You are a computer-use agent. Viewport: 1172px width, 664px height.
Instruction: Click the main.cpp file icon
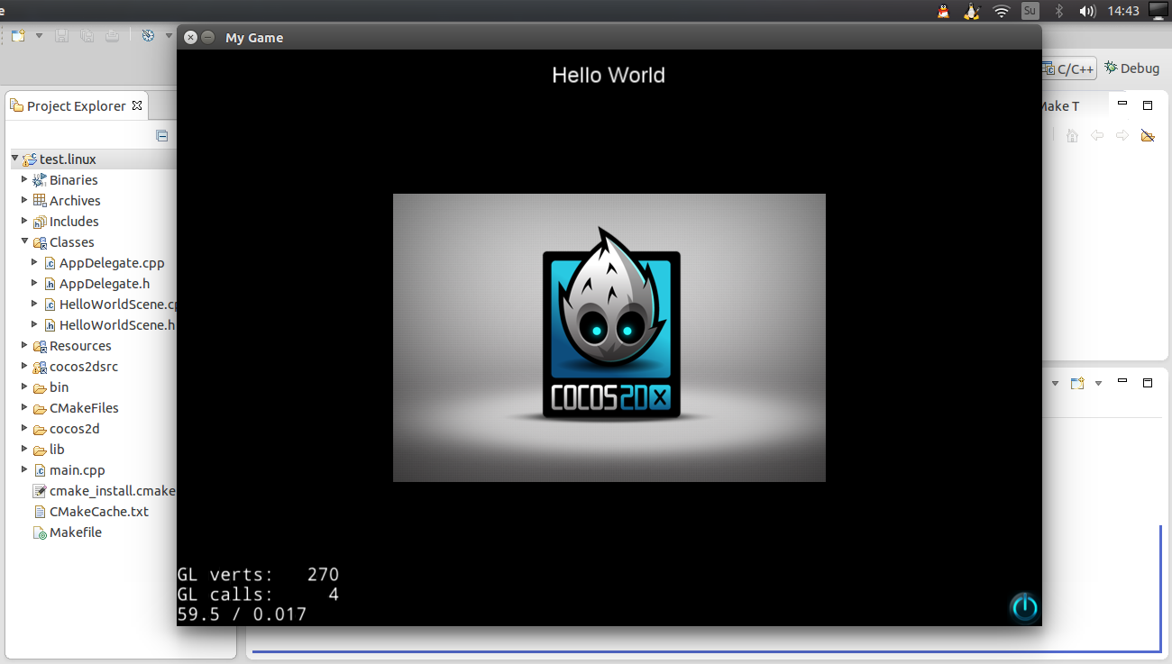coord(40,470)
